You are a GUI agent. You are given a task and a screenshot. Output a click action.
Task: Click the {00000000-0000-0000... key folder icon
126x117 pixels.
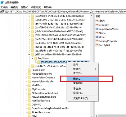pyautogui.click(x=38, y=62)
